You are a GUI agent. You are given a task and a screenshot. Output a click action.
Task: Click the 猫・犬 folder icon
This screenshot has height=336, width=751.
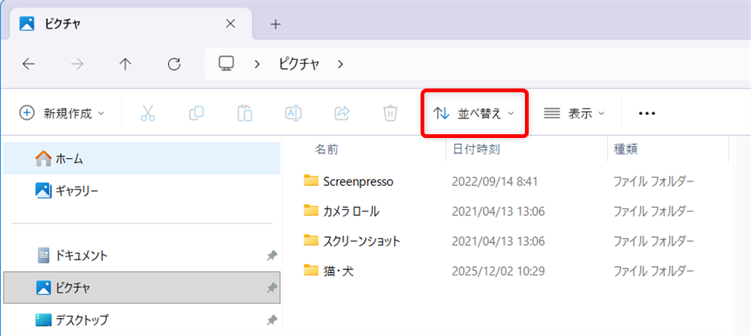(x=312, y=271)
